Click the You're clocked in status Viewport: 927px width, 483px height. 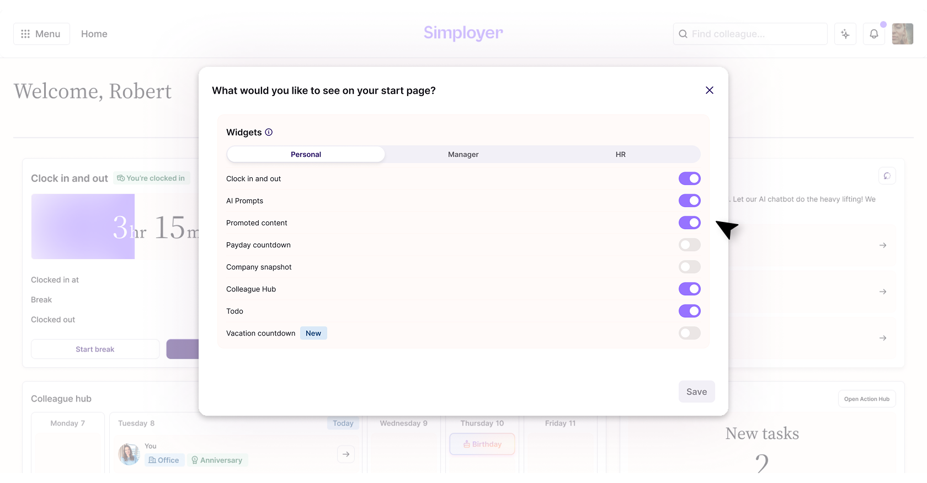click(x=151, y=178)
